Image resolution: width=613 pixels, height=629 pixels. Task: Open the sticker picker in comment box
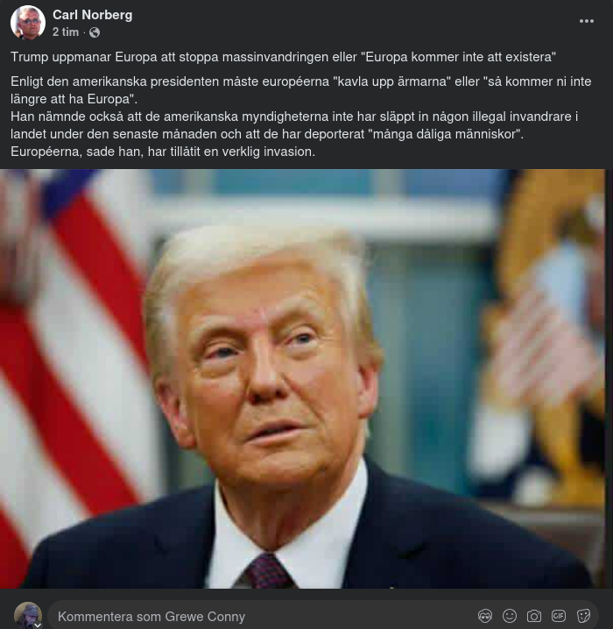(x=583, y=615)
